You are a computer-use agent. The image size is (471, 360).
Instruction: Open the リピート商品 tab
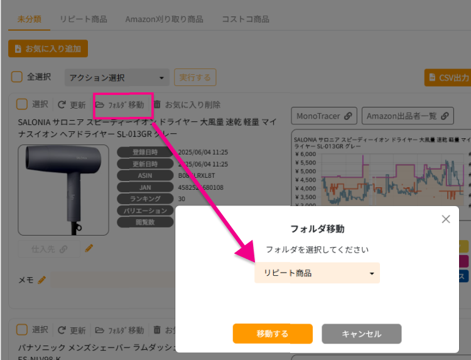[x=83, y=19]
